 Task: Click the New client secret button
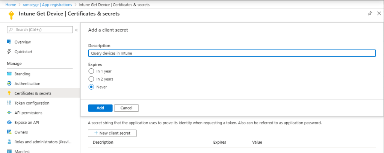pyautogui.click(x=112, y=133)
